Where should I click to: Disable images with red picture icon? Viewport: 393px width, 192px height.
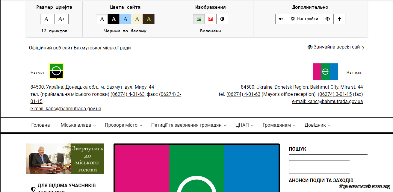click(211, 19)
